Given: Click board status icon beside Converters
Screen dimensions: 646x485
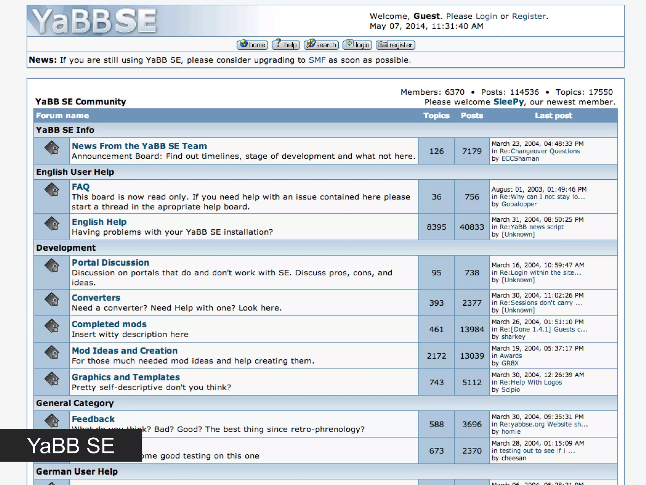Looking at the screenshot, I should [x=52, y=299].
